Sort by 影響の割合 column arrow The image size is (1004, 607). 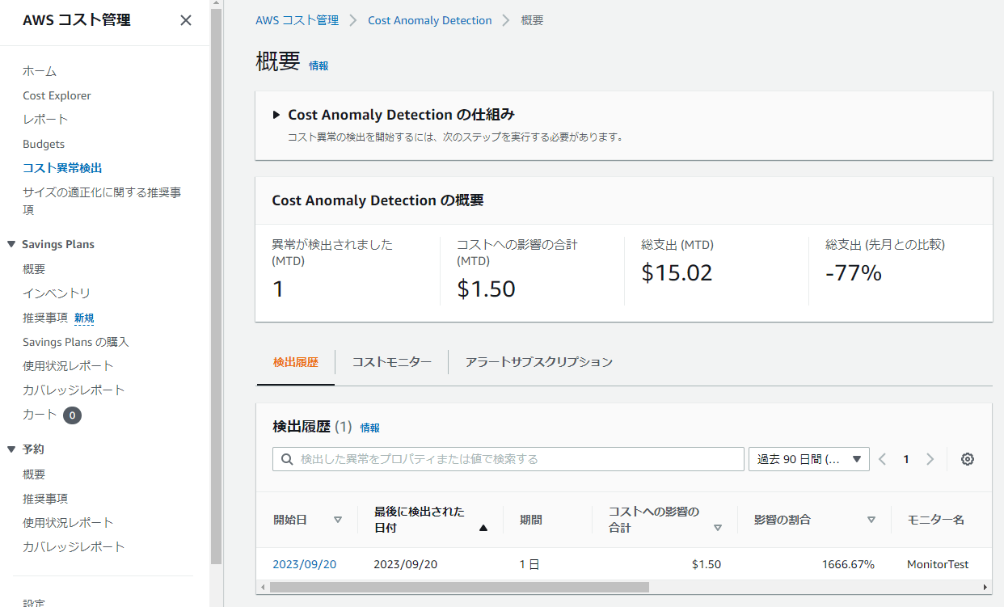pyautogui.click(x=871, y=520)
